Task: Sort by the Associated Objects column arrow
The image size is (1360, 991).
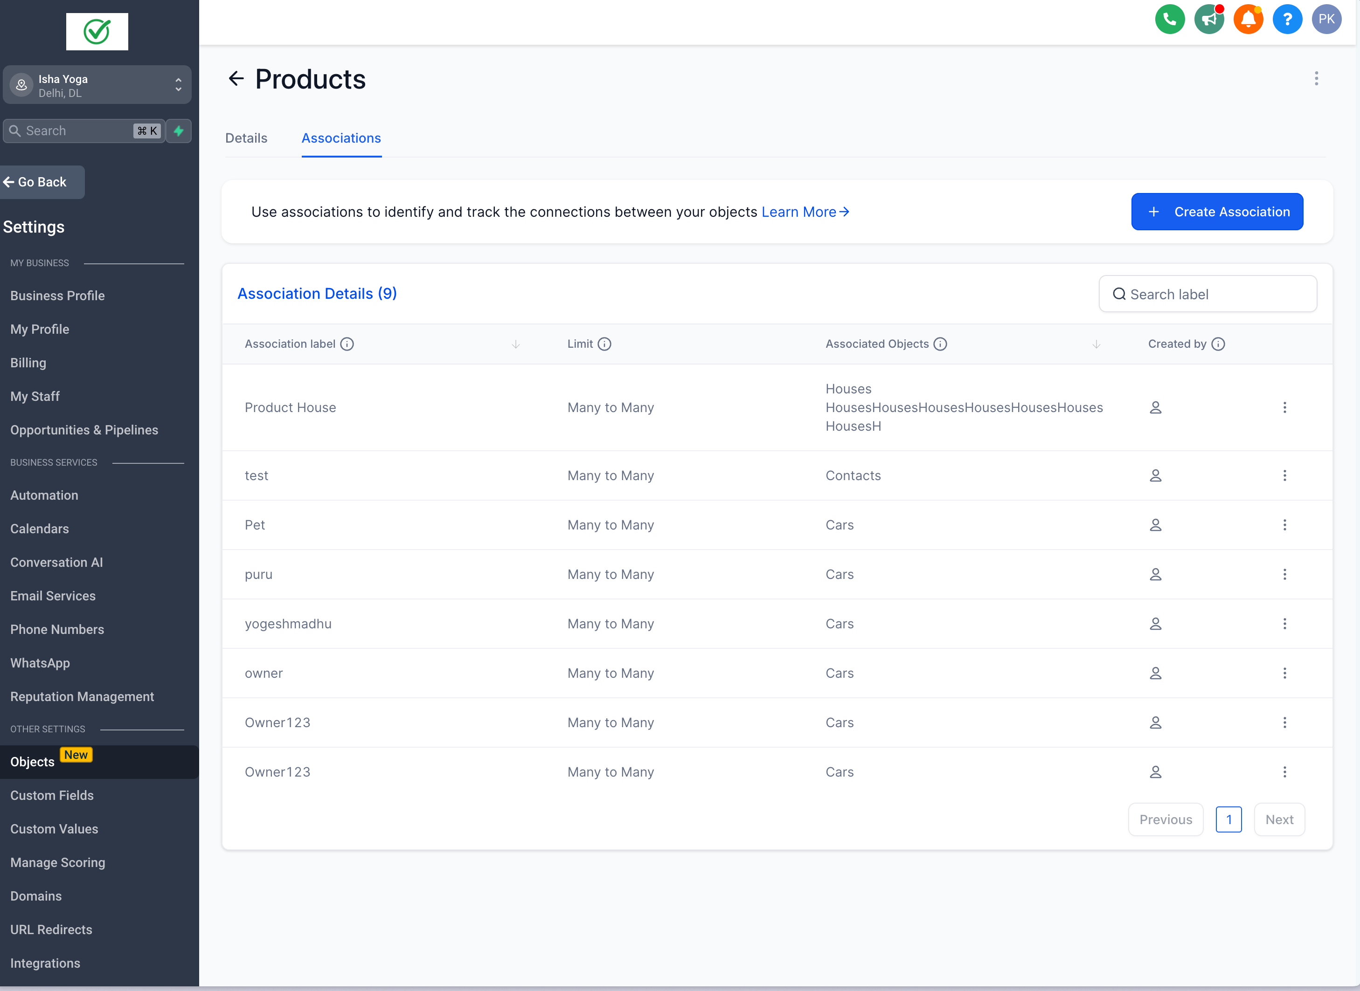Action: 1096,344
